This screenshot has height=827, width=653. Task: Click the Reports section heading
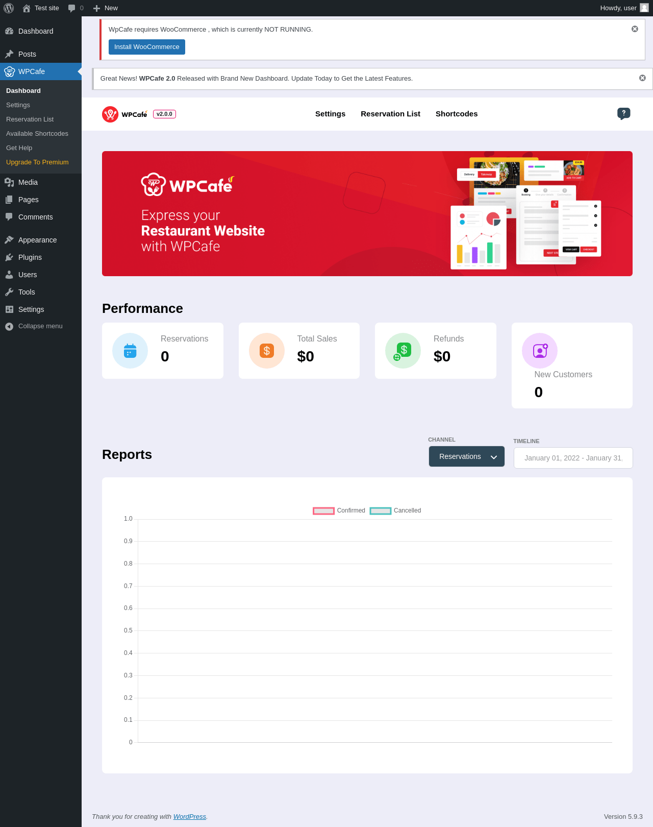coord(127,454)
